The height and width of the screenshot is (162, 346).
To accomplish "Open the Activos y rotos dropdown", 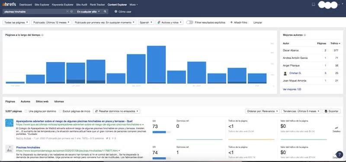I will coord(169,22).
